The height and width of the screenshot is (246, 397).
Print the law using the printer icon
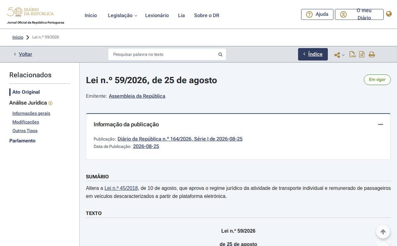[372, 55]
